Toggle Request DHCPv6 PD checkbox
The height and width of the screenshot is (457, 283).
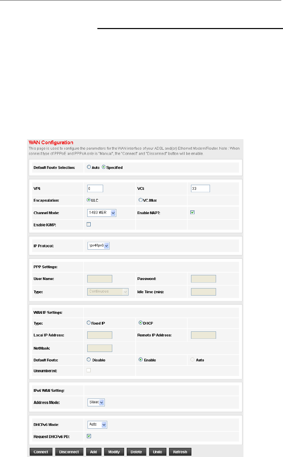click(x=89, y=436)
